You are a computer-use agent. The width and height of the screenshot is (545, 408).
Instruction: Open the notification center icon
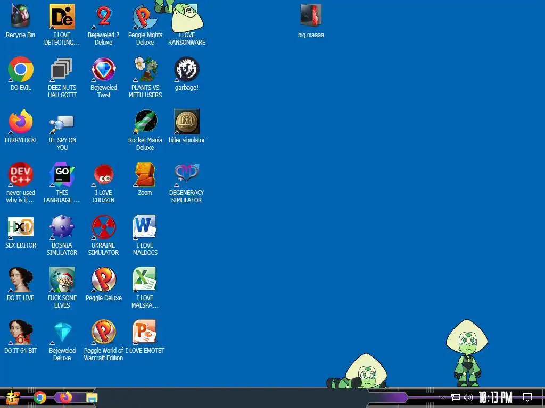click(527, 397)
